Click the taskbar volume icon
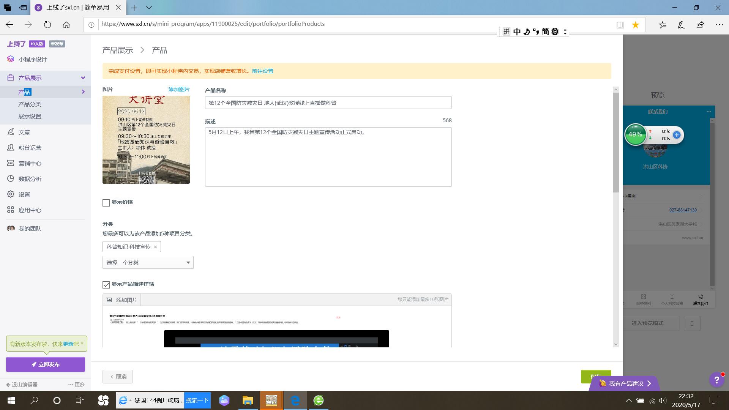The image size is (729, 410). [x=663, y=401]
